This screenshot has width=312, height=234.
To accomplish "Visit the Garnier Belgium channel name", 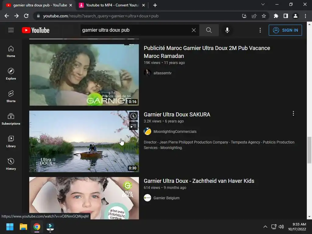I will pos(166,198).
